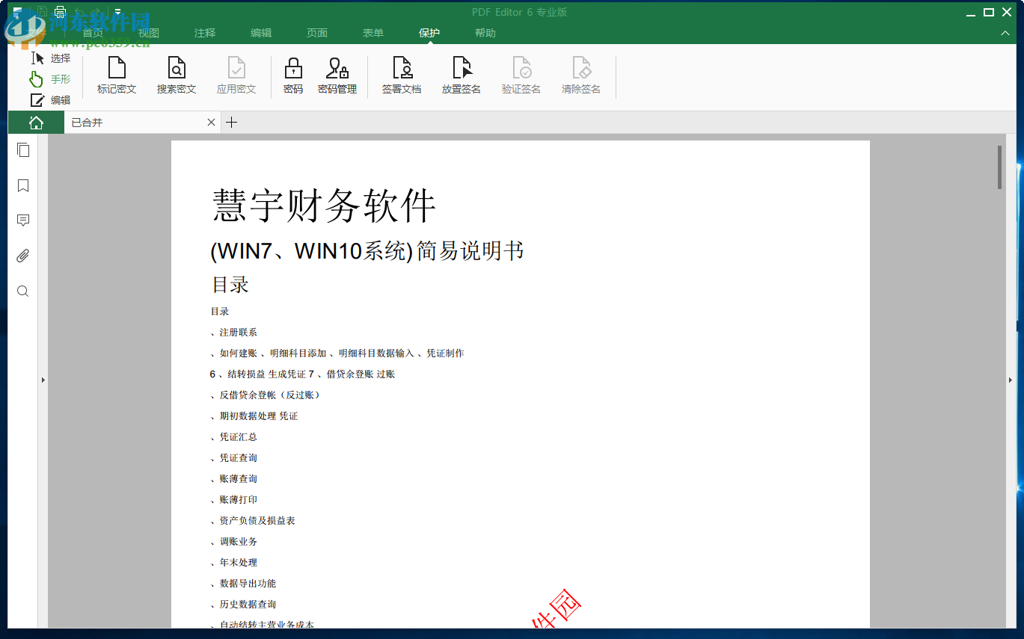Expand the right panel with arrow handle
This screenshot has width=1024, height=639.
coord(1011,380)
